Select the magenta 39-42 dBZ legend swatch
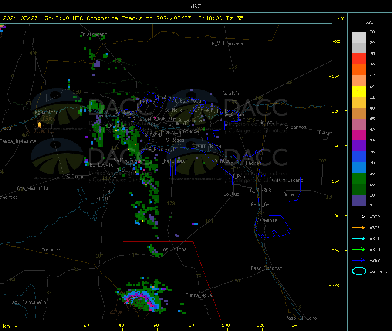 point(359,135)
